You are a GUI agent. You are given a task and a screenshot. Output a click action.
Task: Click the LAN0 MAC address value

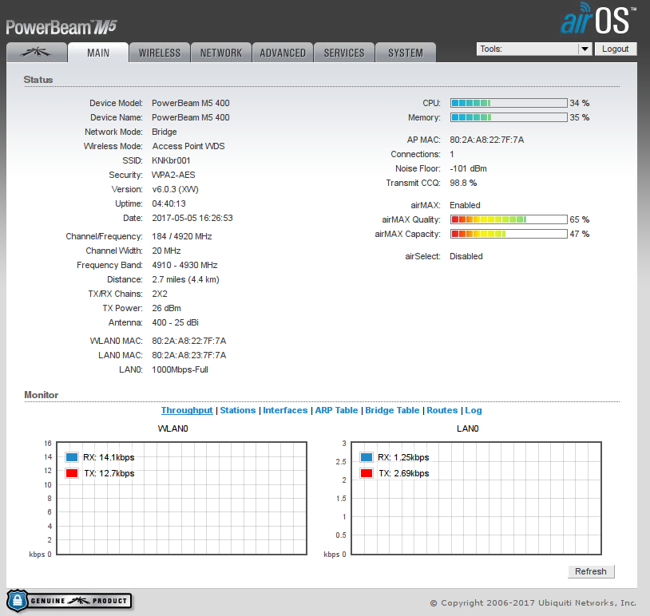click(189, 355)
